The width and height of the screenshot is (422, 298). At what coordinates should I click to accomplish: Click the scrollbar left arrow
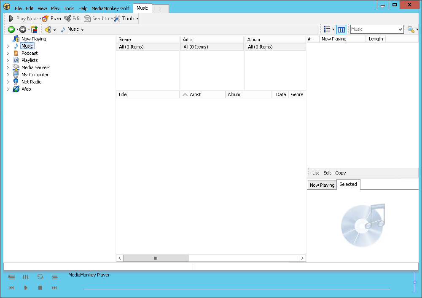[x=120, y=258]
